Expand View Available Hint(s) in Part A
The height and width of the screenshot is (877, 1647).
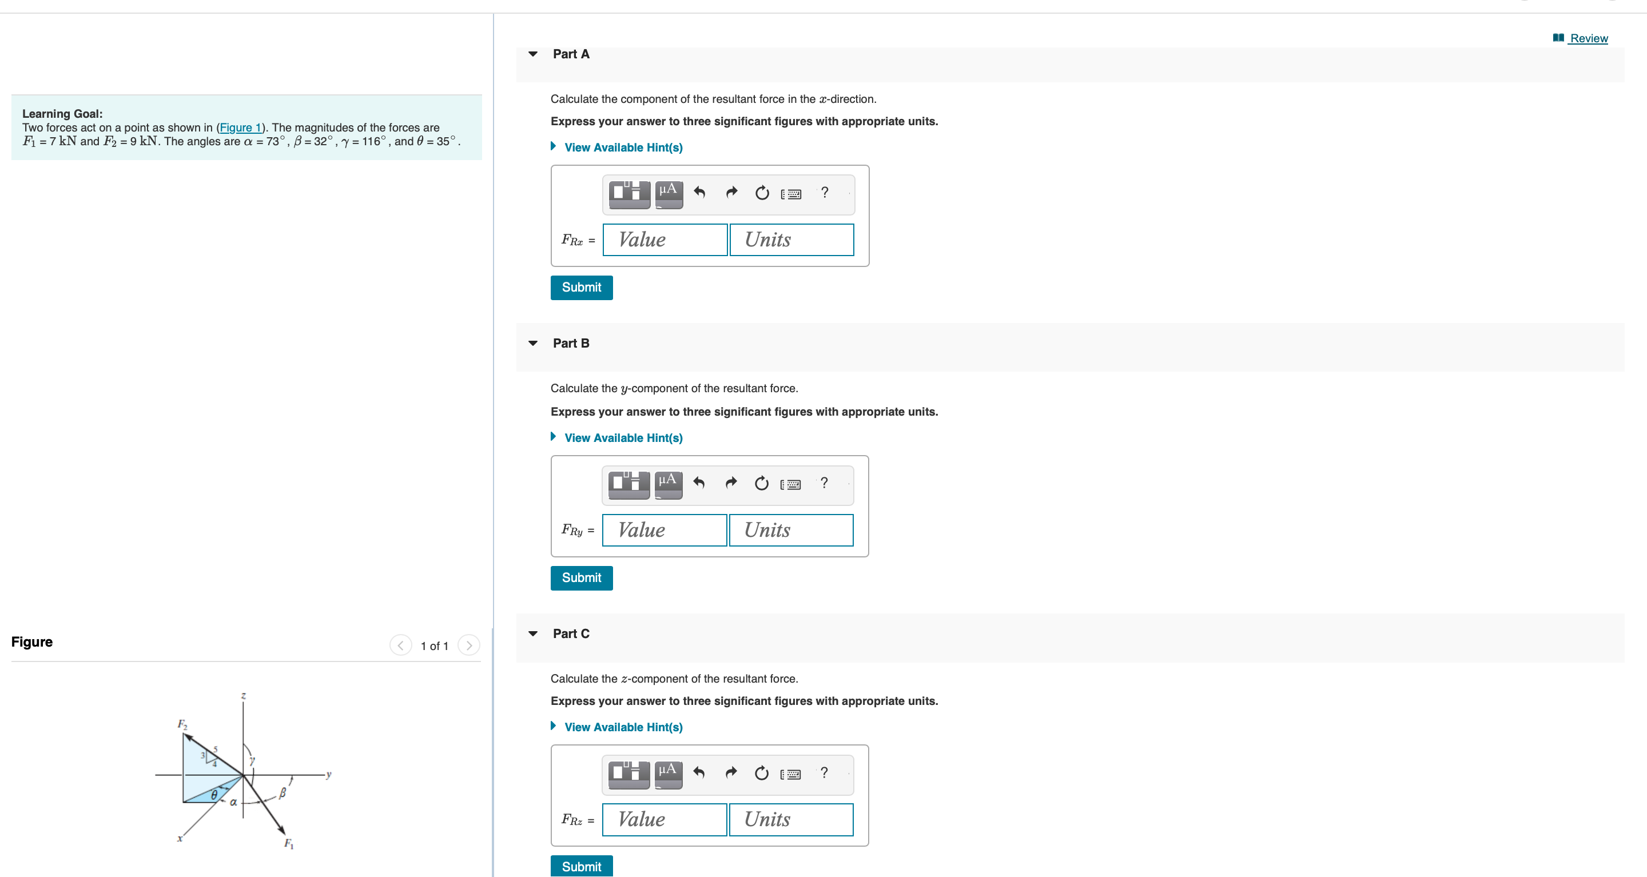622,147
